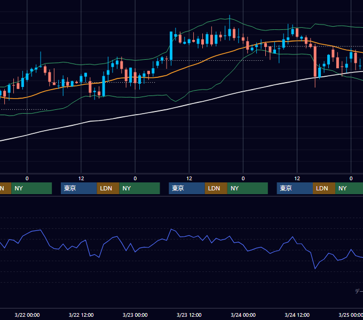Click hour label 0 above 3/22 00:00
Viewport: 363px width, 320px height.
click(x=27, y=179)
